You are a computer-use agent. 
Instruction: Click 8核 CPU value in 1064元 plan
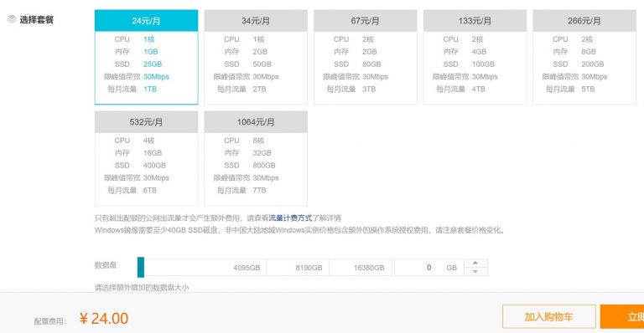(258, 141)
